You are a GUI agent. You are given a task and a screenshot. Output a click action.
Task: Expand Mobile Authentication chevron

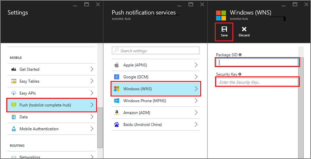[92, 129]
